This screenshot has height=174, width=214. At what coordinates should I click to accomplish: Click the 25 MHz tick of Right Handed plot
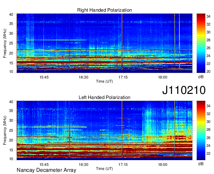point(11,43)
